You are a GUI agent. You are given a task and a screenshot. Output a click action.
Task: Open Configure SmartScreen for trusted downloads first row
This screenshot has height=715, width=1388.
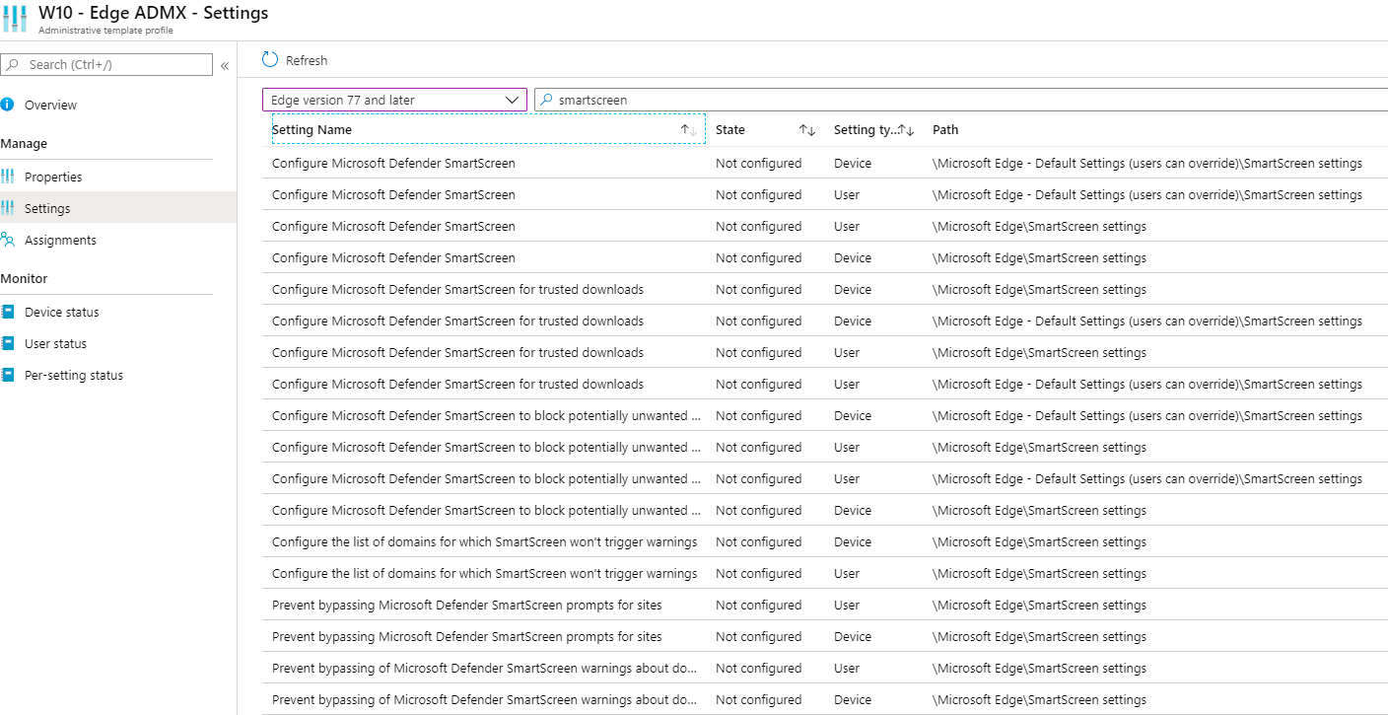825,289
